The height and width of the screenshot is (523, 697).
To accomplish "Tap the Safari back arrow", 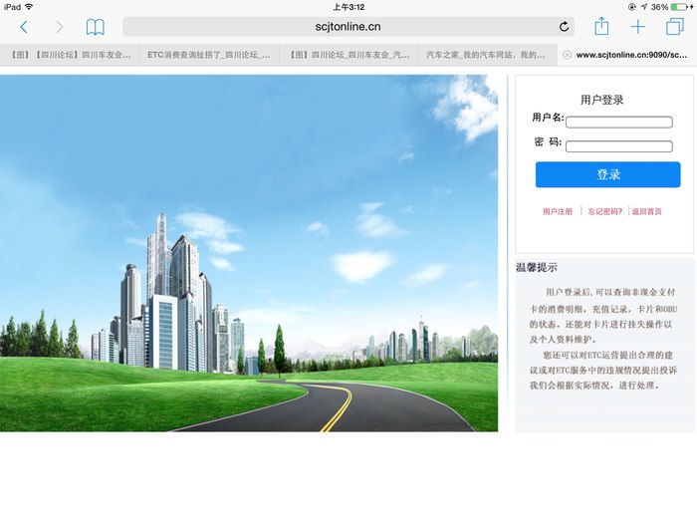I will pos(24,27).
